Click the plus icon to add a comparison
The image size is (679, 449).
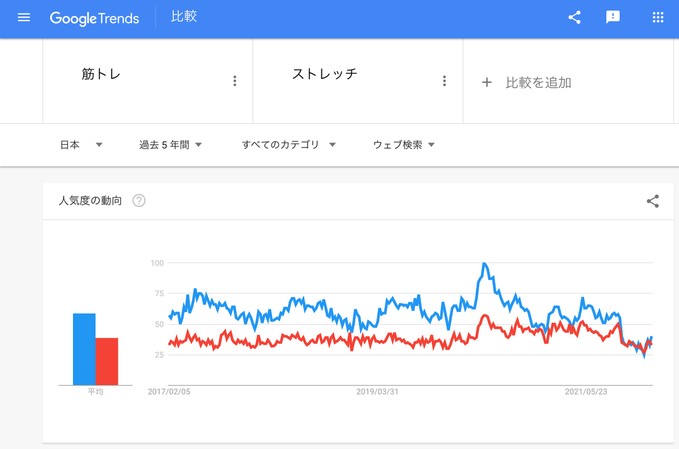coord(487,82)
